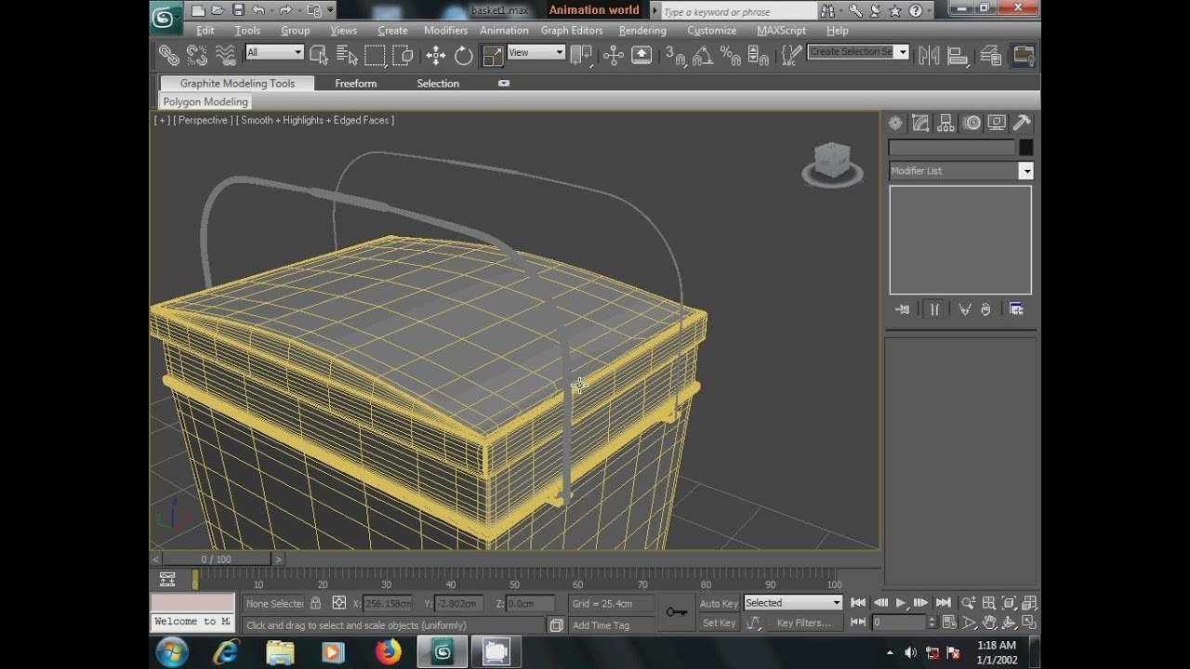
Task: Click the Auto Key button
Action: click(x=719, y=604)
